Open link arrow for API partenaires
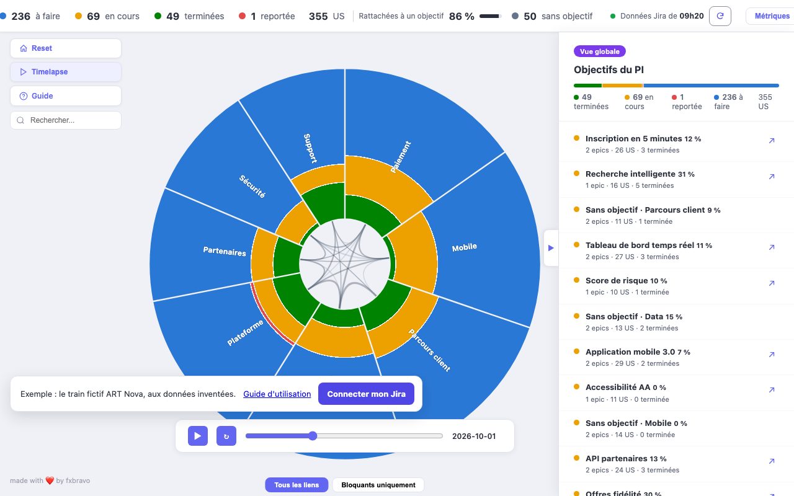794x496 pixels. coord(772,461)
